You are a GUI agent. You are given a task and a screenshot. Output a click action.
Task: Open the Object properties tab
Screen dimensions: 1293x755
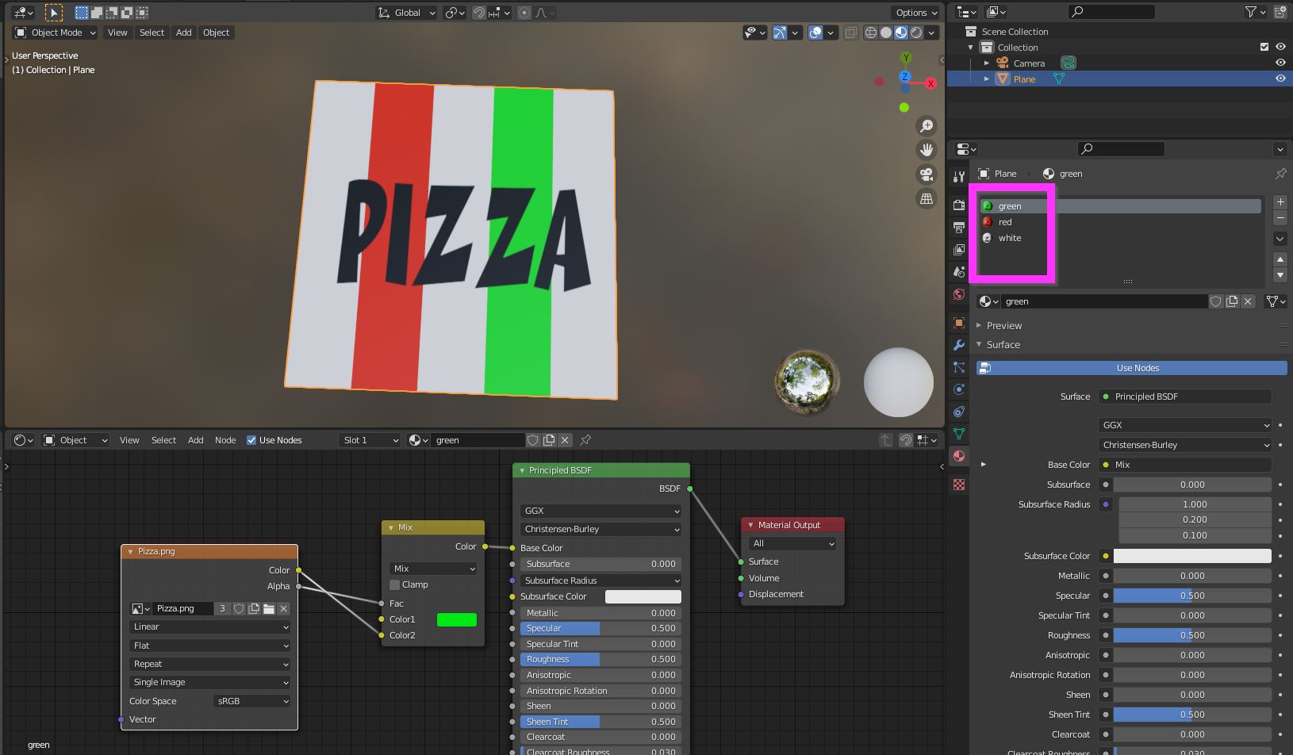pyautogui.click(x=959, y=323)
